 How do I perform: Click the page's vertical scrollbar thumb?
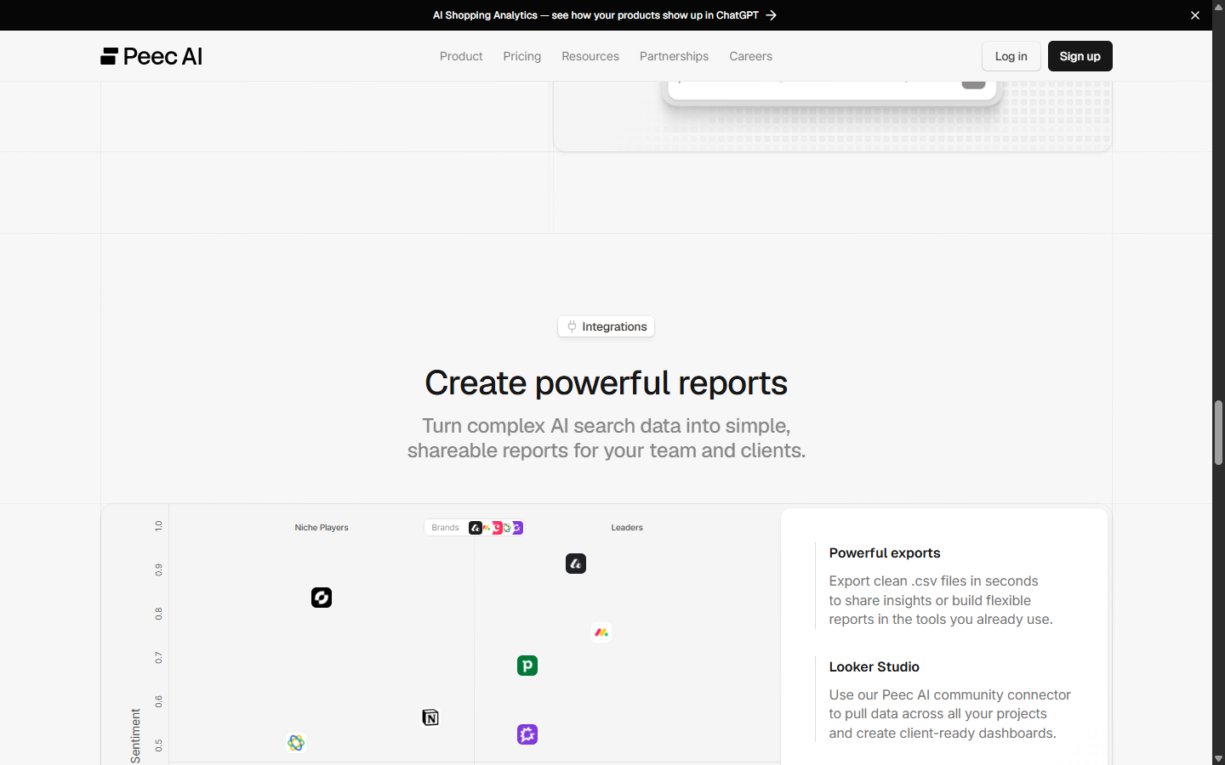[1218, 433]
